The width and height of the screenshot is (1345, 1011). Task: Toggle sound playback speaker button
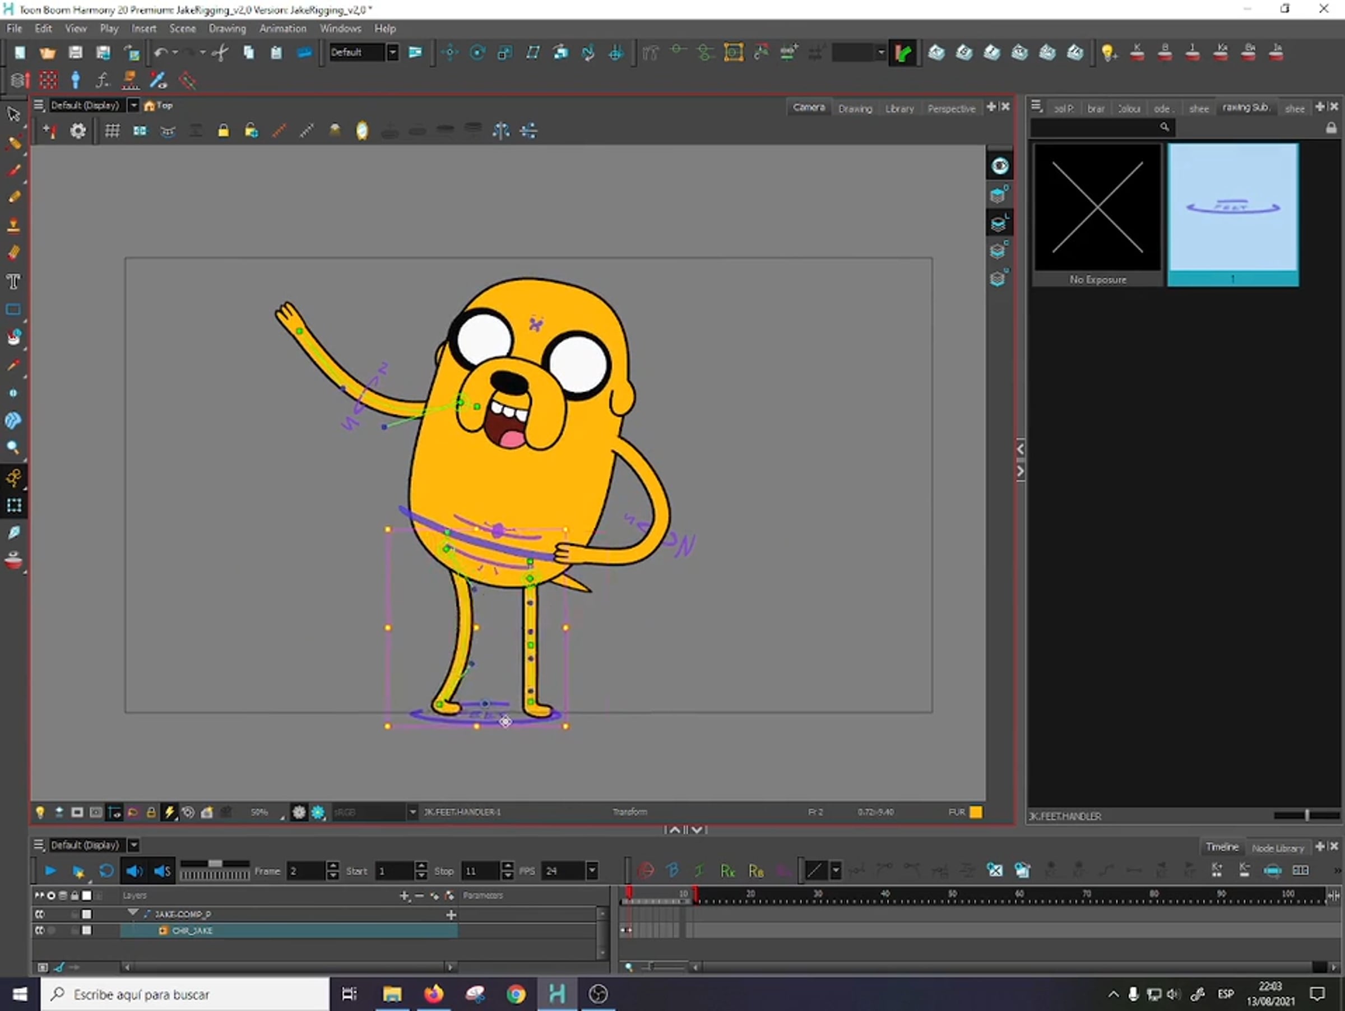134,871
